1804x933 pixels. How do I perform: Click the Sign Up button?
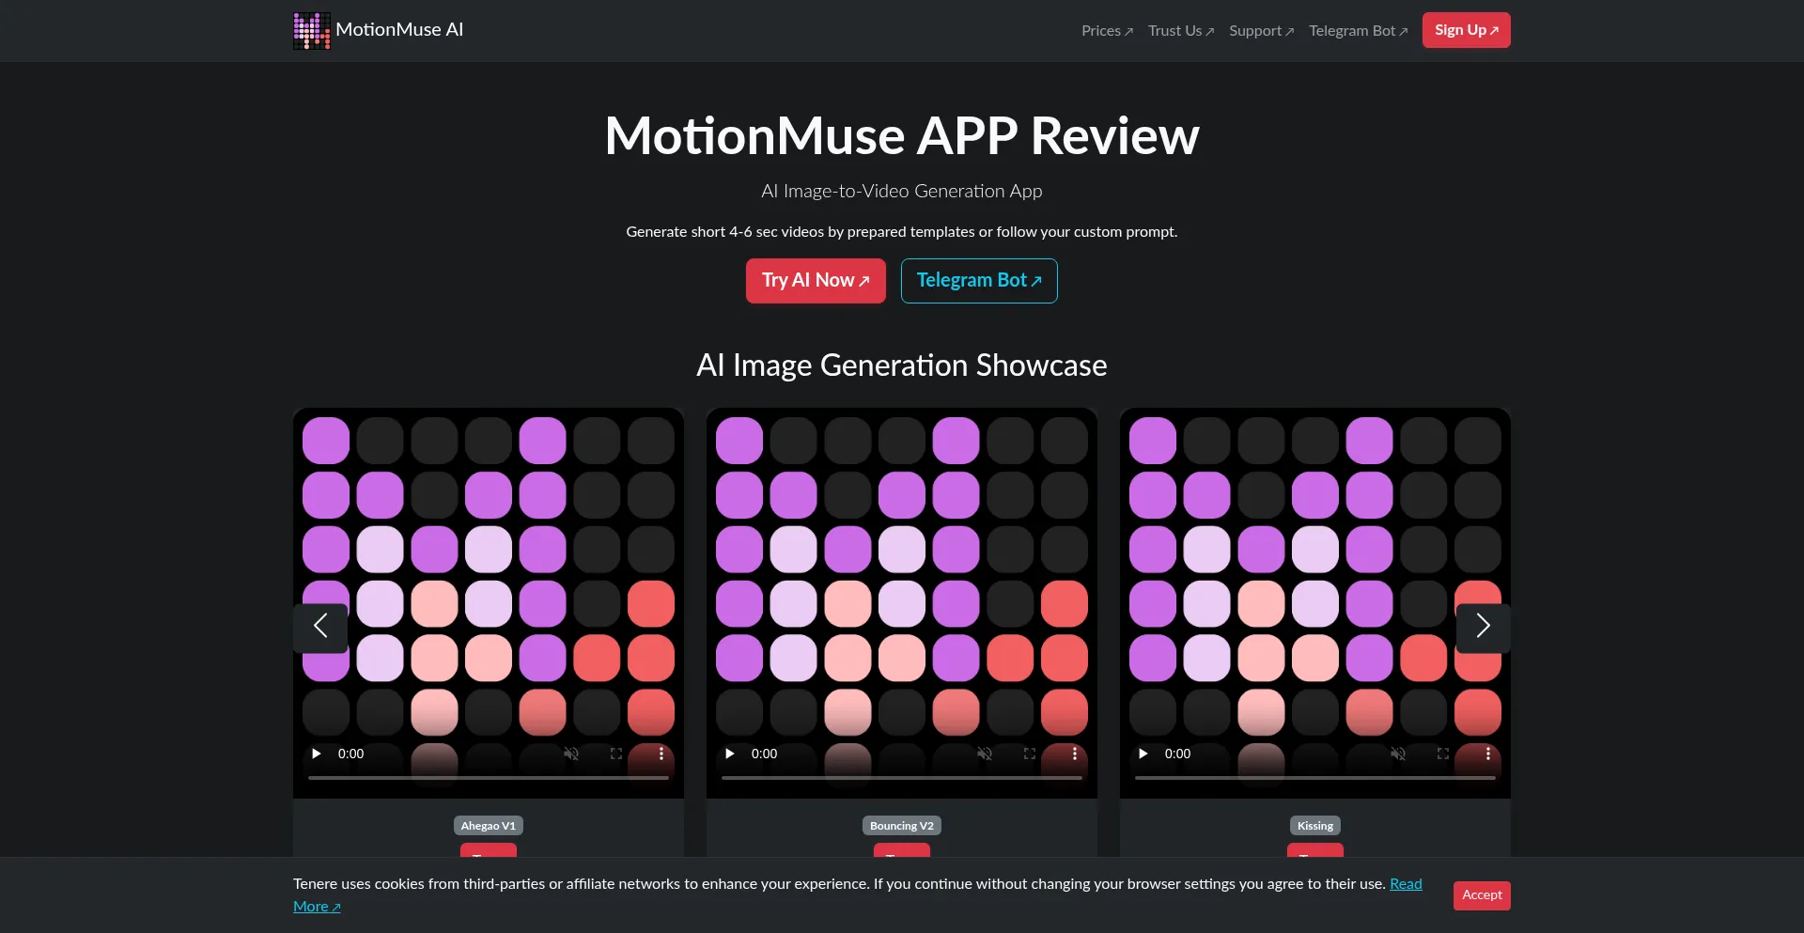point(1467,30)
